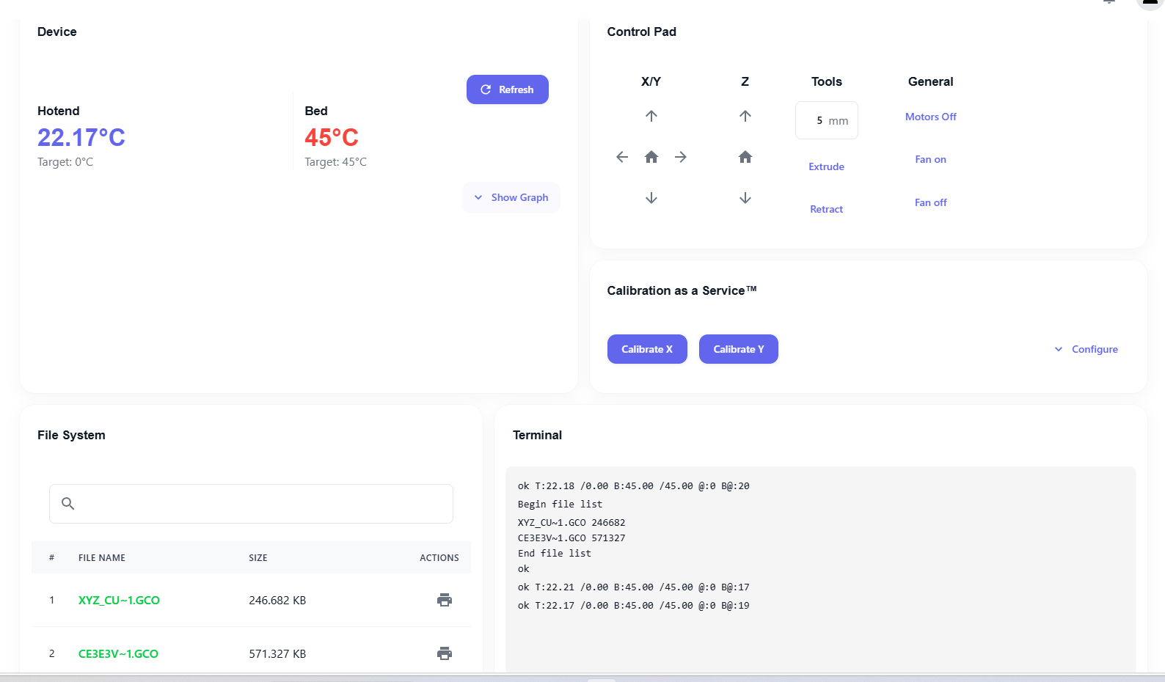Home the X/Y axes
The height and width of the screenshot is (682, 1165).
tap(651, 157)
